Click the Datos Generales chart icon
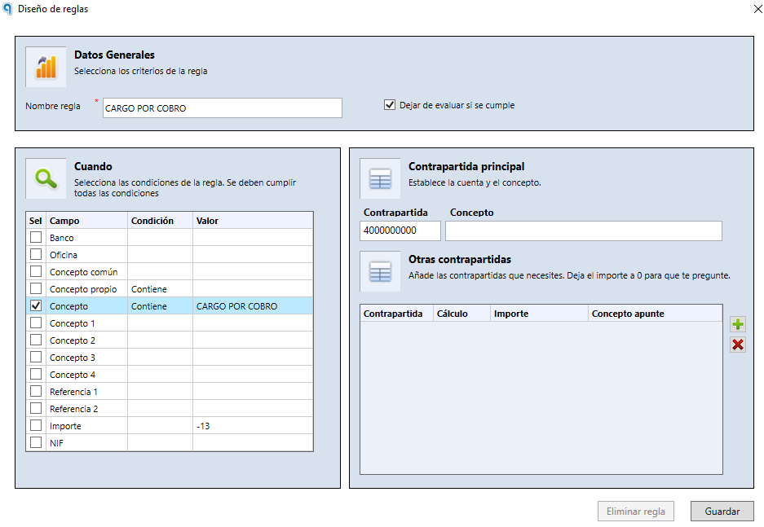Screen dimensions: 764x527 tap(46, 67)
